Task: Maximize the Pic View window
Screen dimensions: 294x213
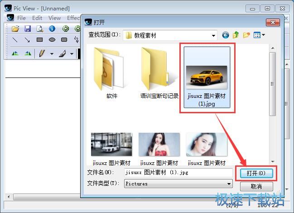Action: [267, 9]
